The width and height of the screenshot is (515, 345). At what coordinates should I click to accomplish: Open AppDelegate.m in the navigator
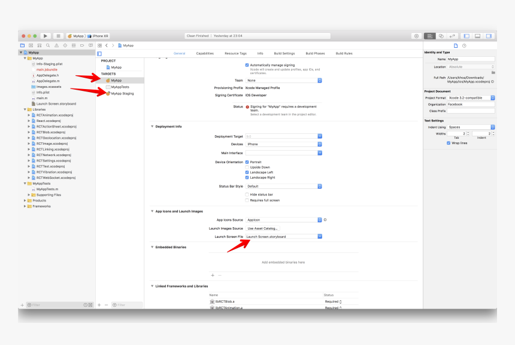pyautogui.click(x=48, y=81)
